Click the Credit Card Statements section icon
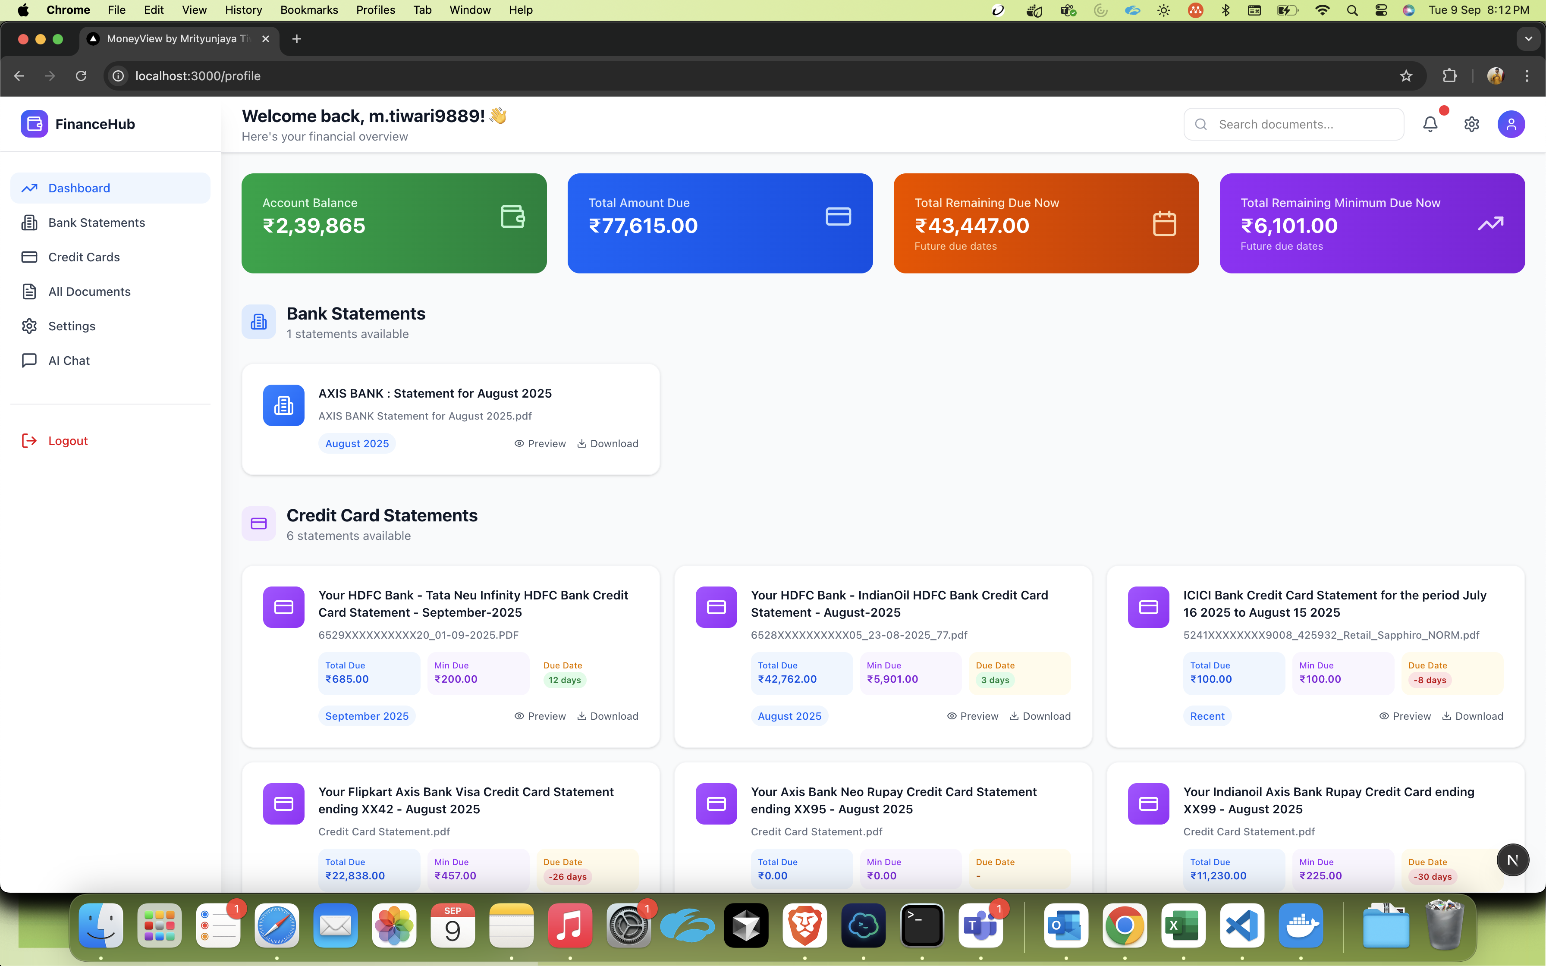 (x=259, y=523)
